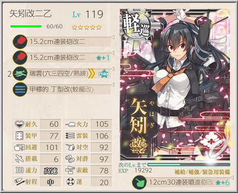
Task: Expand the arrow beside the reinforcement slot 12cm30連装噴進砲
Action: pyautogui.click(x=232, y=178)
